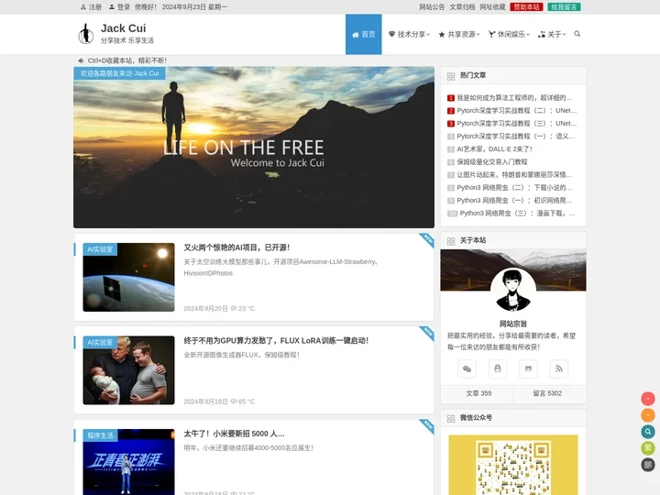Click the WeChat icon under 网站宗旨
The width and height of the screenshot is (660, 495).
point(467,368)
